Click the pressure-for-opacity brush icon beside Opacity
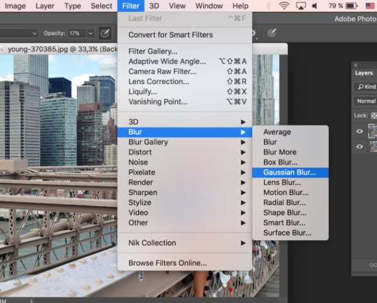Viewport: 377px width, 303px height. 105,33
